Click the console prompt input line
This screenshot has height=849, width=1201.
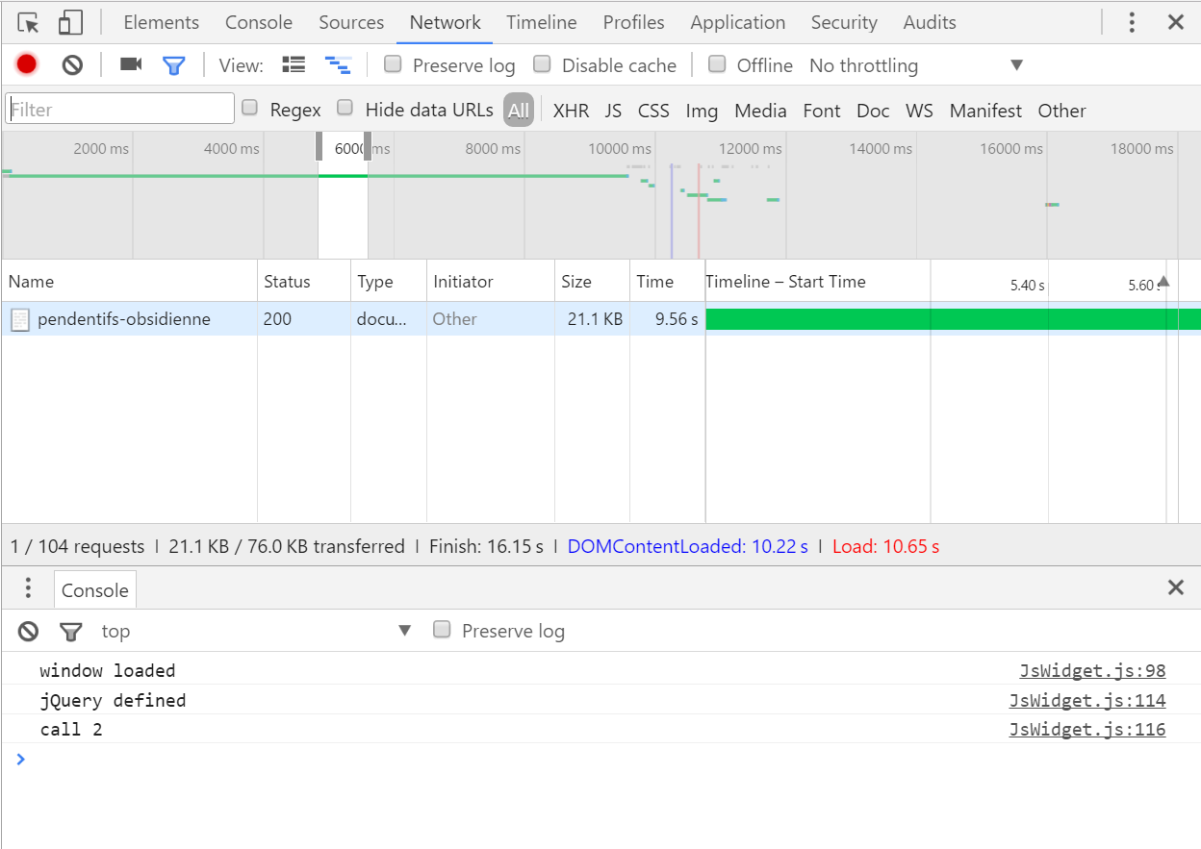[600, 759]
